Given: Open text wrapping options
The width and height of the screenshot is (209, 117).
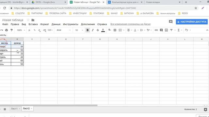Looking at the screenshot, I should point(142,30).
